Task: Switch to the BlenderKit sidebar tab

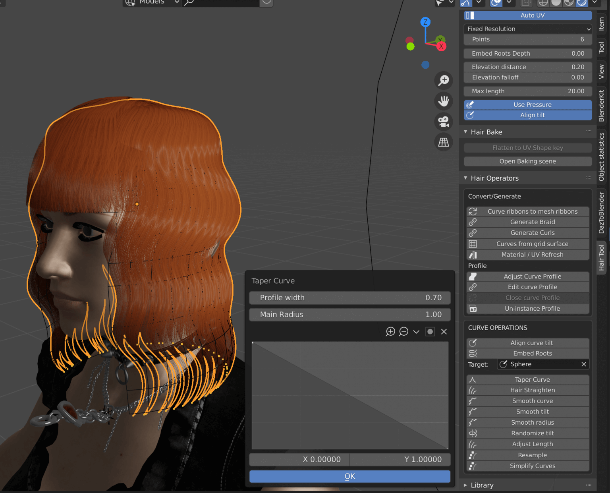Action: click(x=602, y=105)
